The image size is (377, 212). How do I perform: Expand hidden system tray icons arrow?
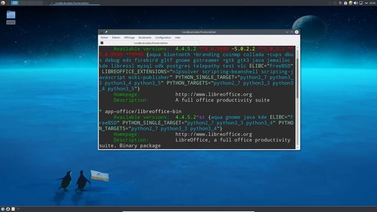(366, 3)
